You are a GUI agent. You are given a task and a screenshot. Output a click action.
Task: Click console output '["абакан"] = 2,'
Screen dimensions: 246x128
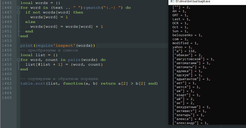(187, 55)
